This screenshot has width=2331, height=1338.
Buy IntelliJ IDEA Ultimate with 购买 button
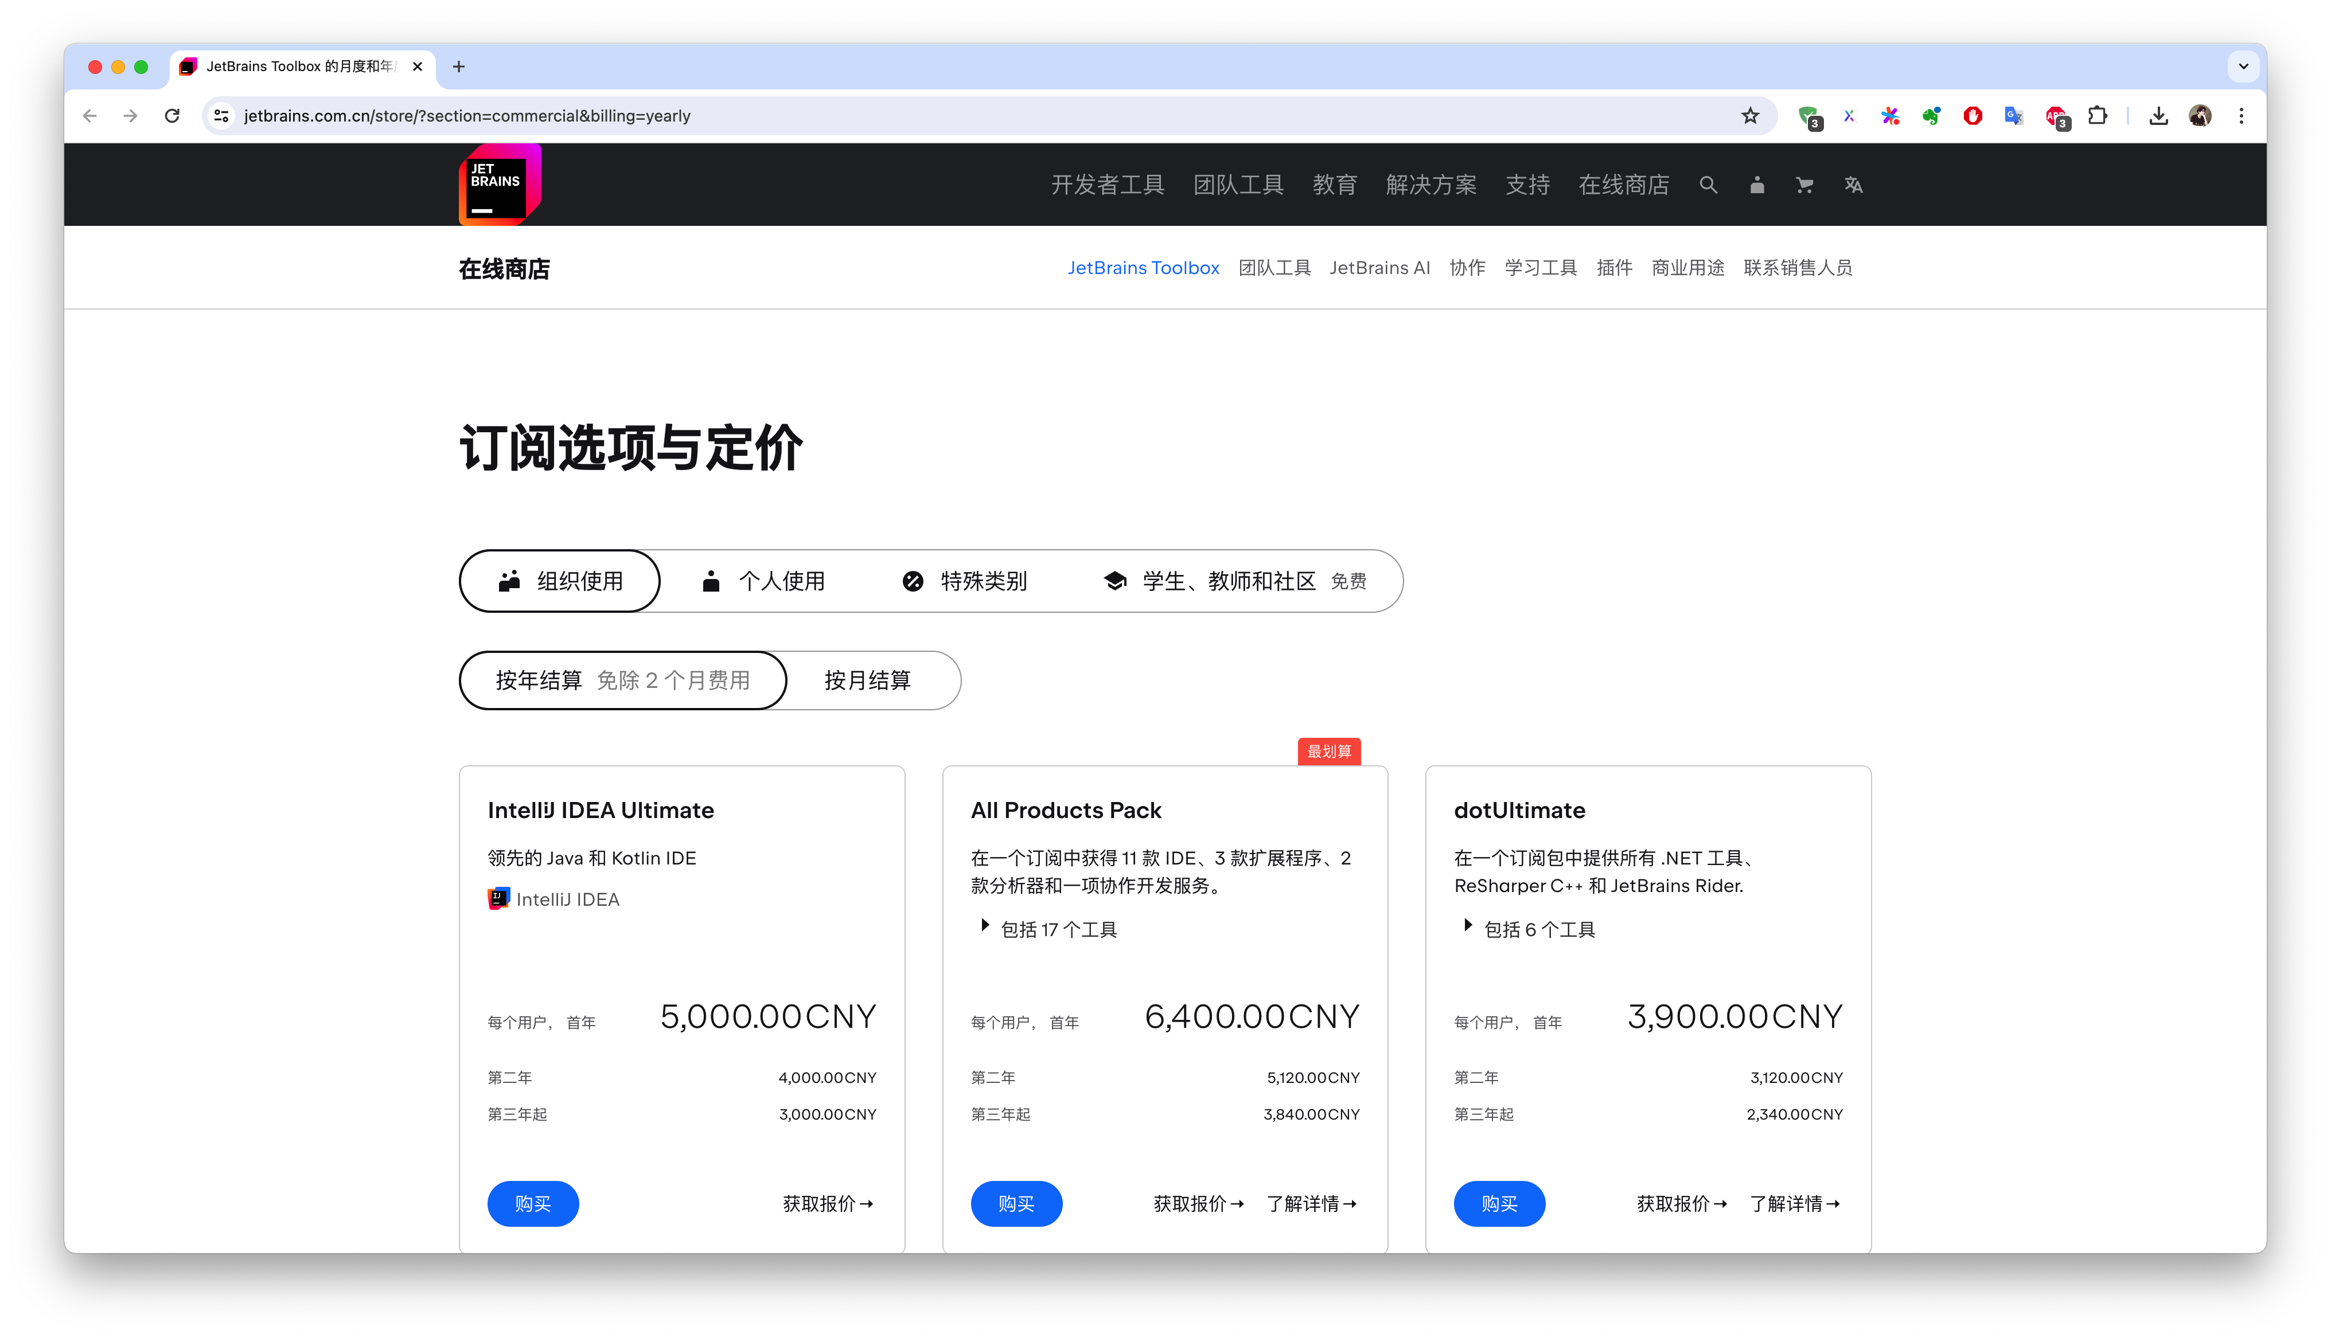pos(533,1203)
